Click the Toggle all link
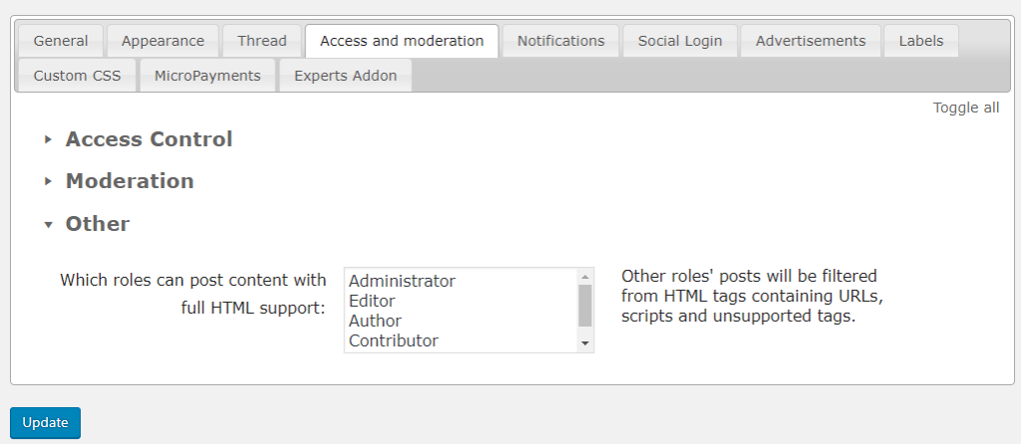This screenshot has height=444, width=1021. coord(965,108)
